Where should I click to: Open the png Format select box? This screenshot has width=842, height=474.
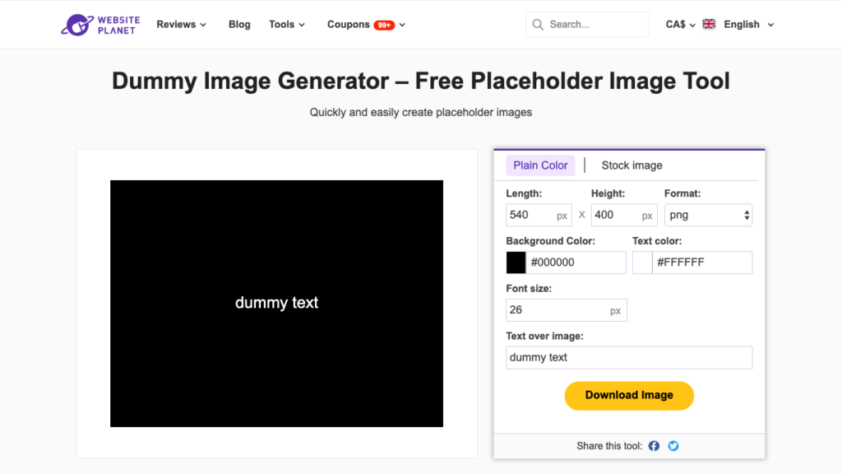point(708,215)
